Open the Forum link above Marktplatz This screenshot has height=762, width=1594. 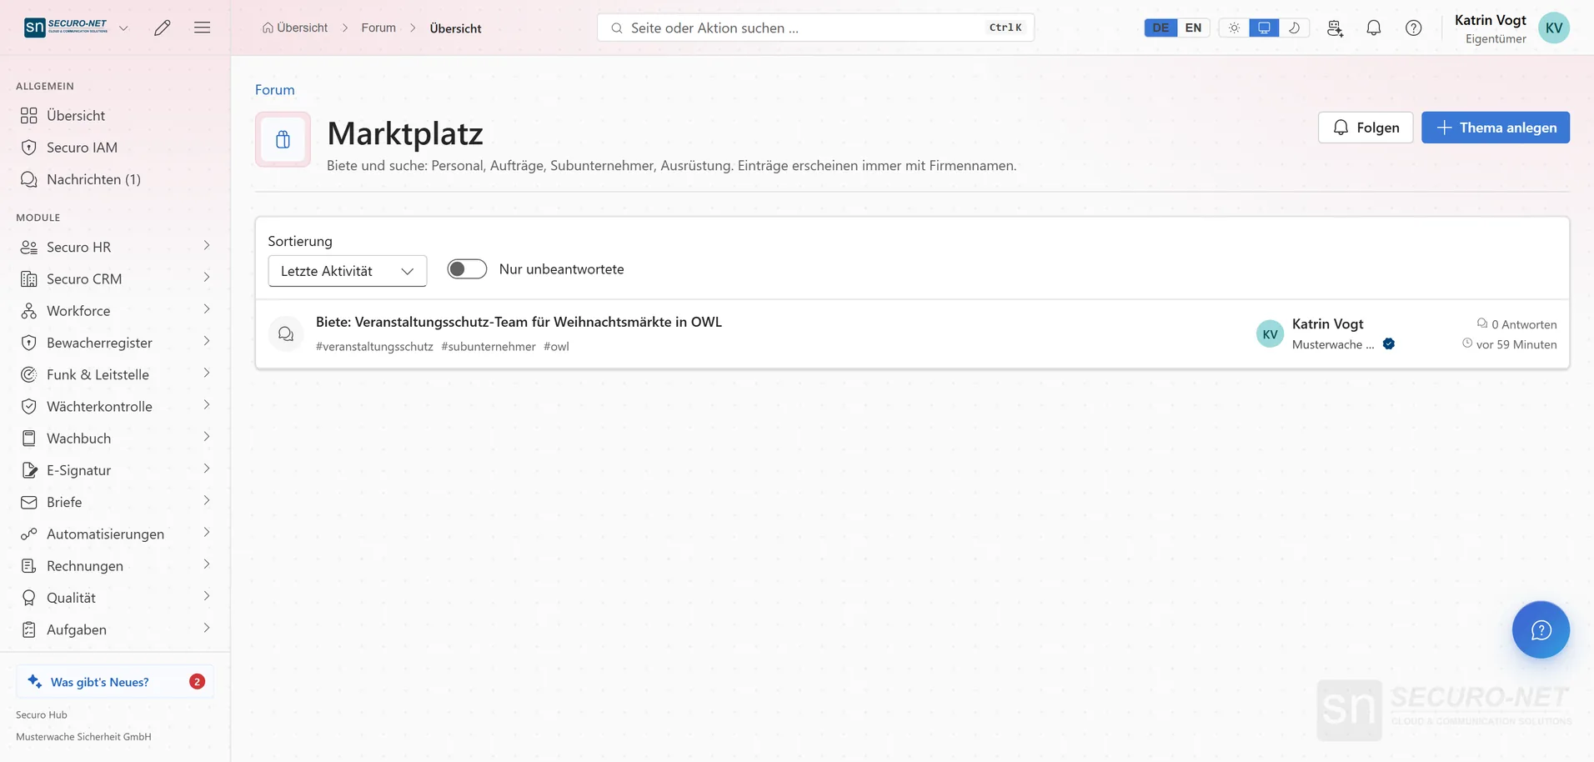pos(275,90)
